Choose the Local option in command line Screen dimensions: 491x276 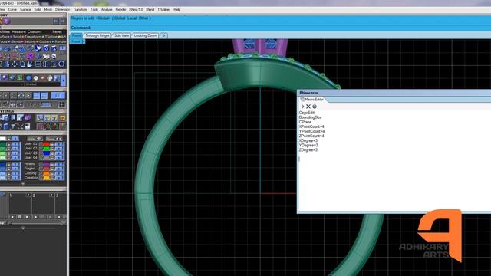pos(132,18)
